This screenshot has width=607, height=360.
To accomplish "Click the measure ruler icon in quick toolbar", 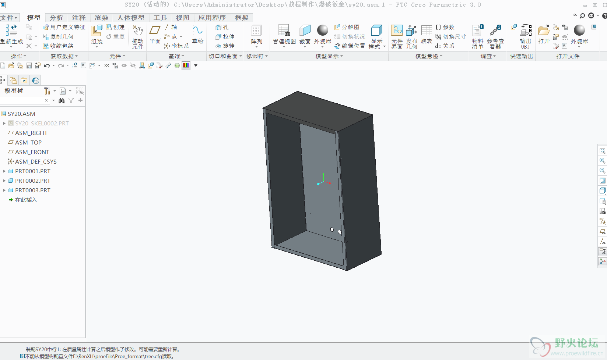I will point(168,65).
